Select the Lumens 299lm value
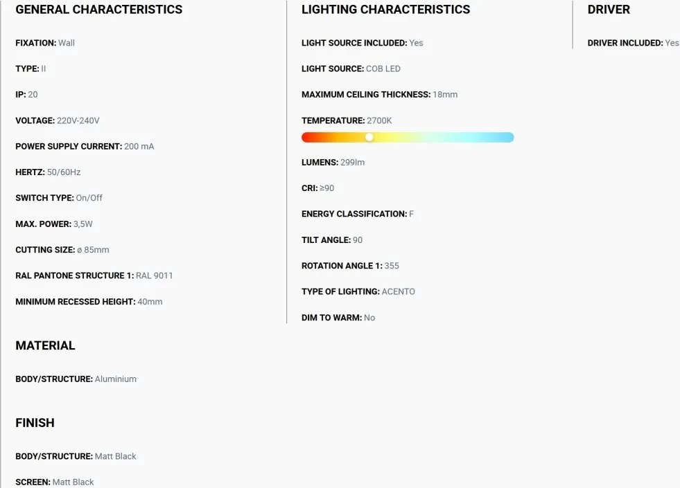 click(353, 163)
